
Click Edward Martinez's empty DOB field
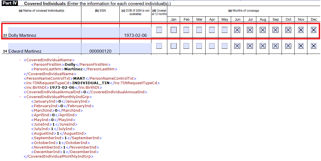click(135, 48)
